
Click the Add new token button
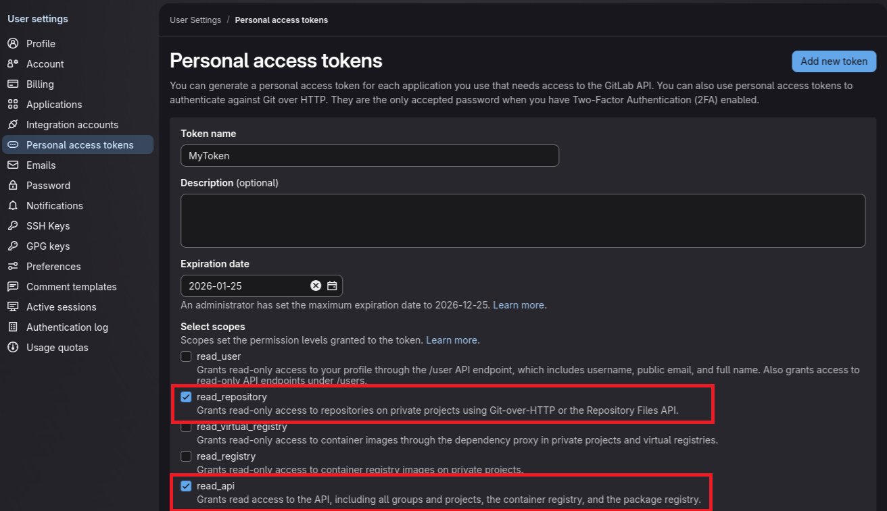point(834,61)
